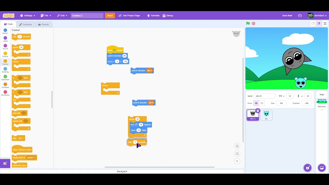
Task: Select the Sensing block category
Action: pos(5,70)
